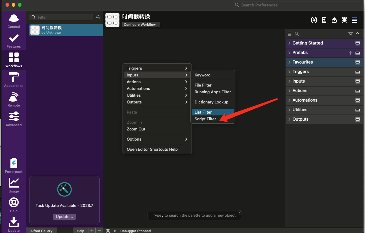The height and width of the screenshot is (233, 365).
Task: Open the Appearance preferences
Action: [x=14, y=80]
